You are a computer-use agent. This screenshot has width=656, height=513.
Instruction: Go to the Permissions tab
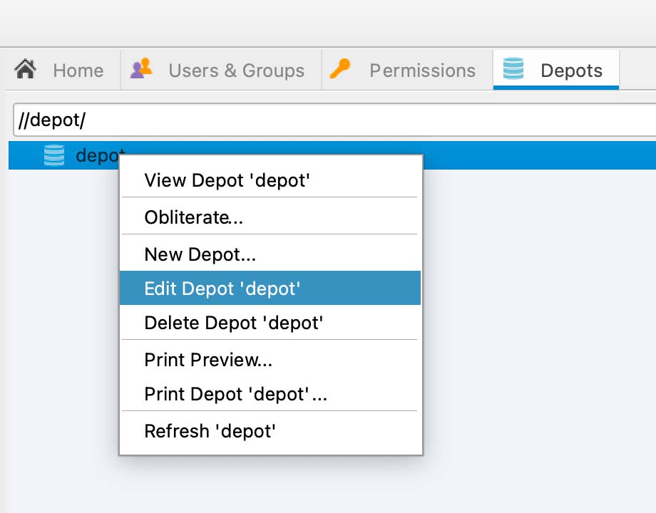click(407, 70)
